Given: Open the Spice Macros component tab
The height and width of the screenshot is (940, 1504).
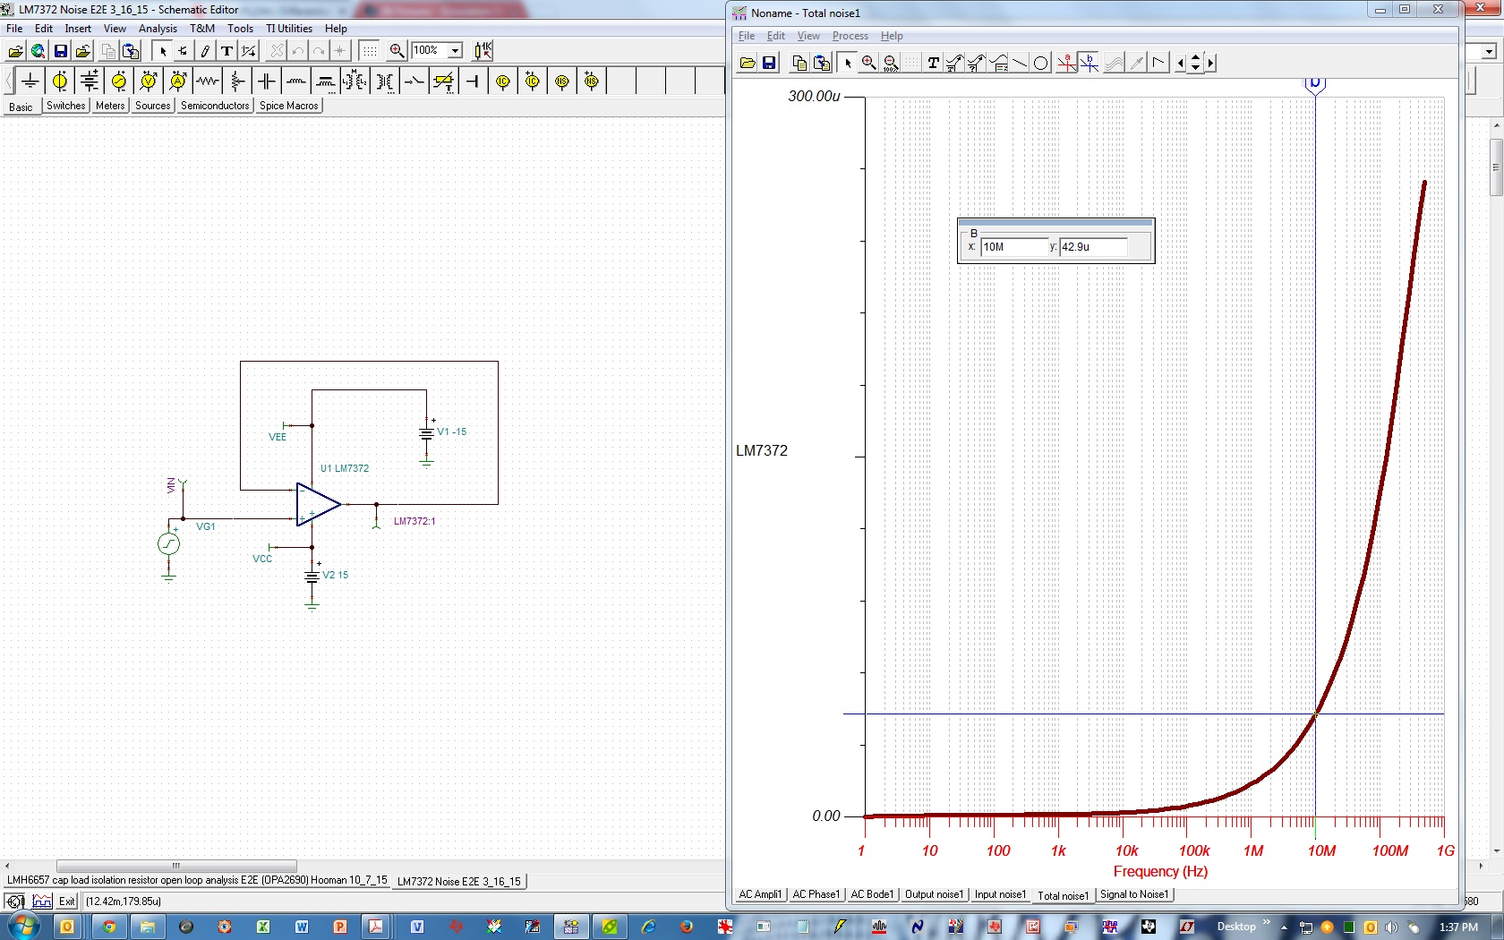Looking at the screenshot, I should (x=289, y=106).
